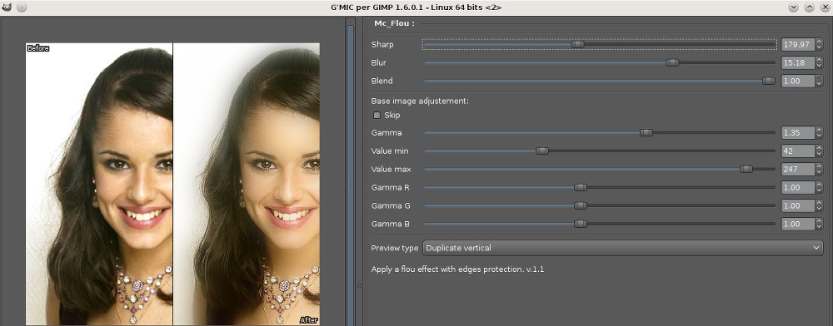833x326 pixels.
Task: Click the Gamma B spinner arrows
Action: tap(819, 224)
